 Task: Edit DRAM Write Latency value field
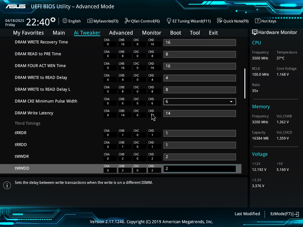200,113
